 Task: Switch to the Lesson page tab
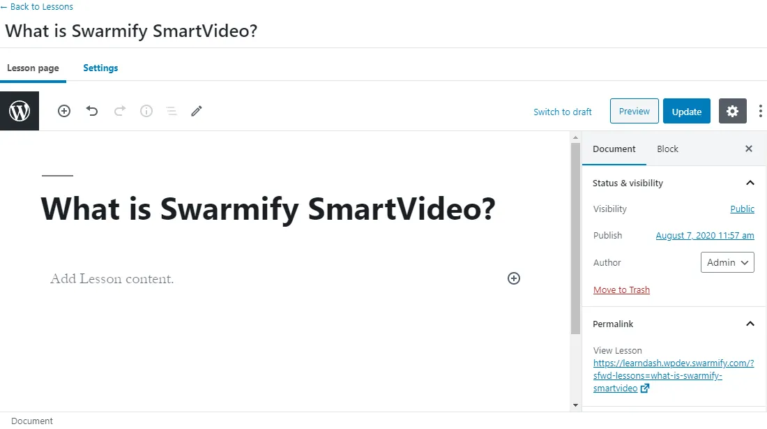[x=33, y=68]
